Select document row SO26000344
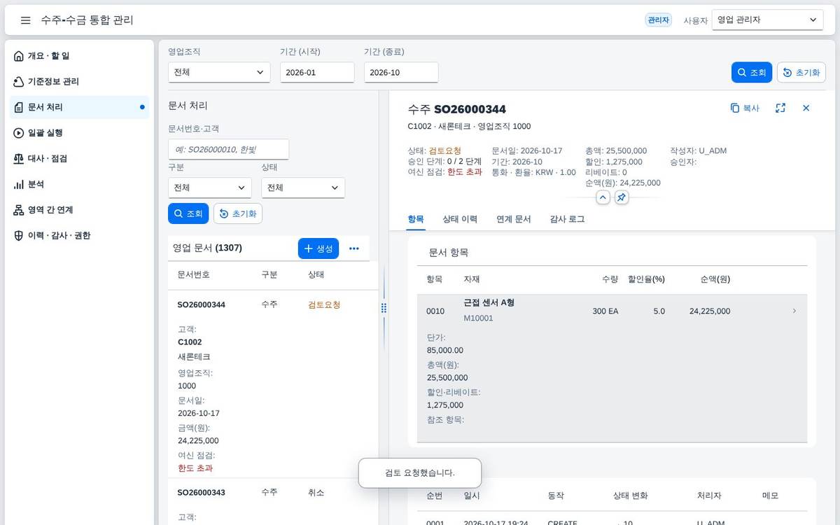The width and height of the screenshot is (840, 525). point(273,384)
